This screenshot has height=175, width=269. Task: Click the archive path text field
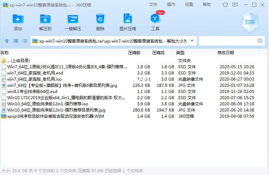pos(113,41)
